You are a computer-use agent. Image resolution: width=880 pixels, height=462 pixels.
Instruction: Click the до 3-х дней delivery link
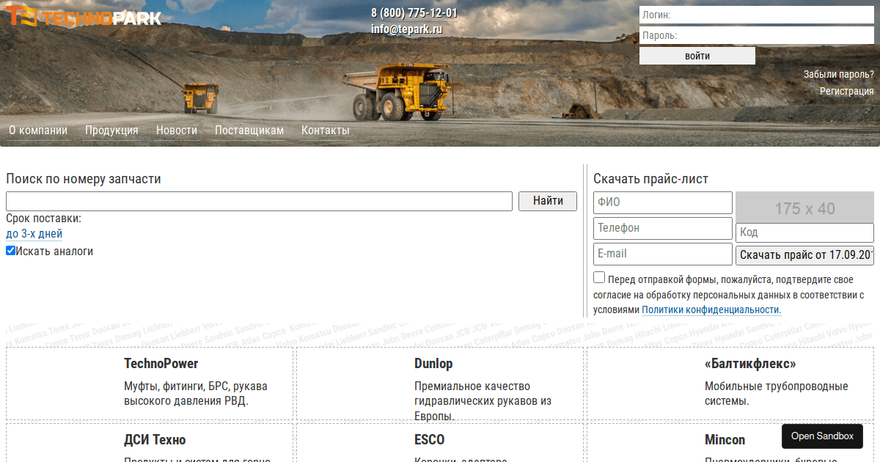[x=34, y=234]
